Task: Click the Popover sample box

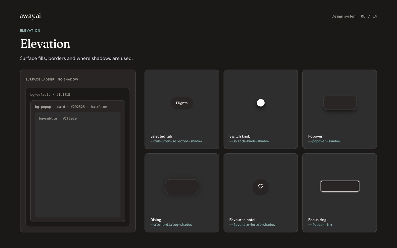Action: pyautogui.click(x=340, y=103)
